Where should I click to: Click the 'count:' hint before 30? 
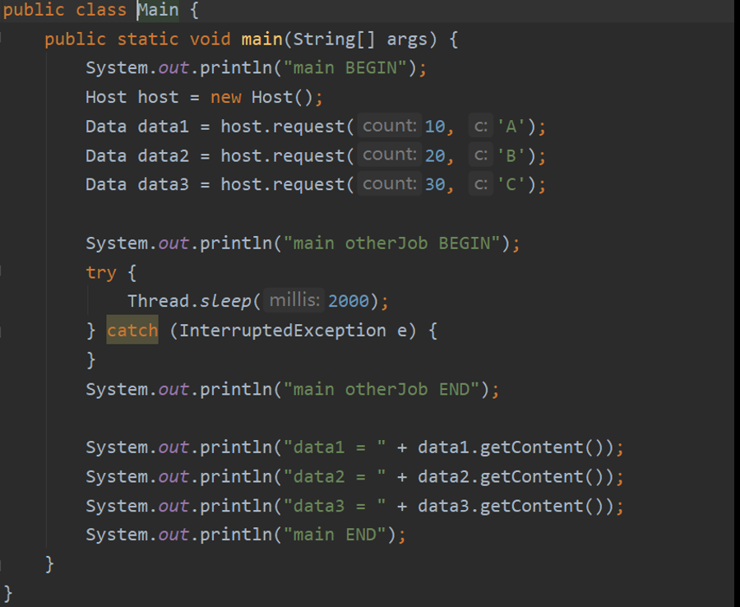[390, 183]
